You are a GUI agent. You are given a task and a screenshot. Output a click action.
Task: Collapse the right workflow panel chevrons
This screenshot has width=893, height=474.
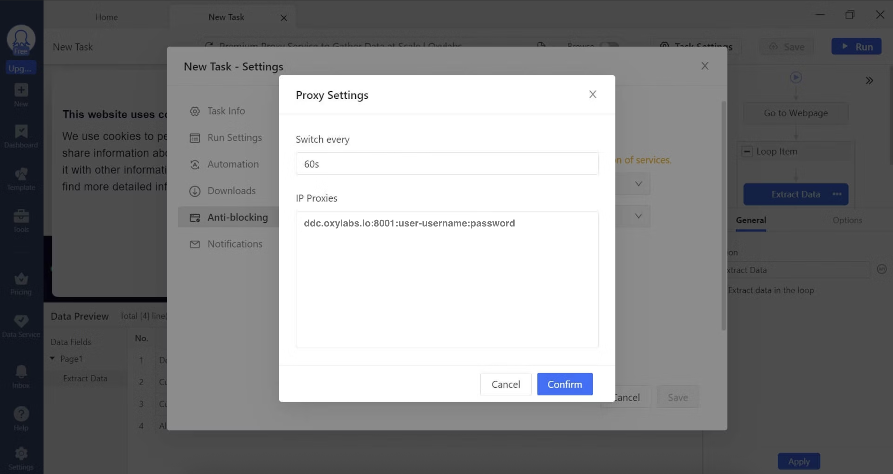[x=869, y=81]
